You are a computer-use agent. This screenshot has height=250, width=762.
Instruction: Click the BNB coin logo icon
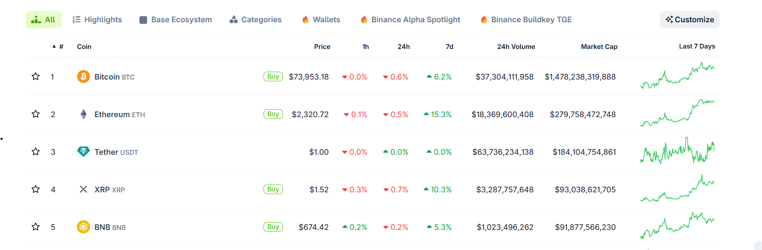84,227
